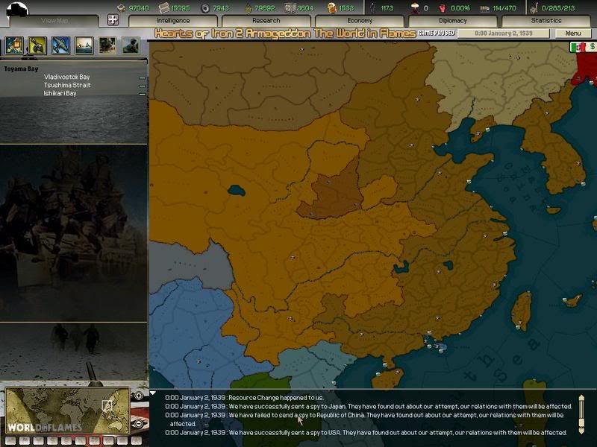Screen dimensions: 597x447
Task: Switch to the Diplomacy tab
Action: 453,21
